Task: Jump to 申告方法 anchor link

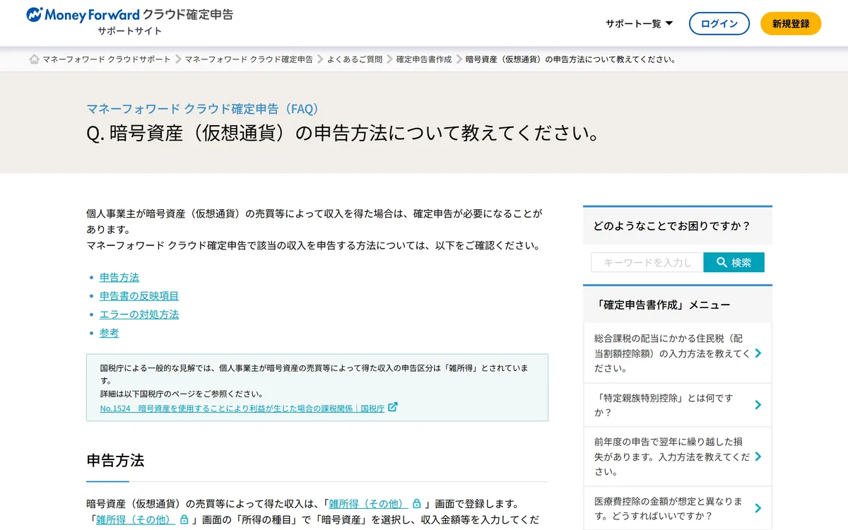Action: [119, 277]
